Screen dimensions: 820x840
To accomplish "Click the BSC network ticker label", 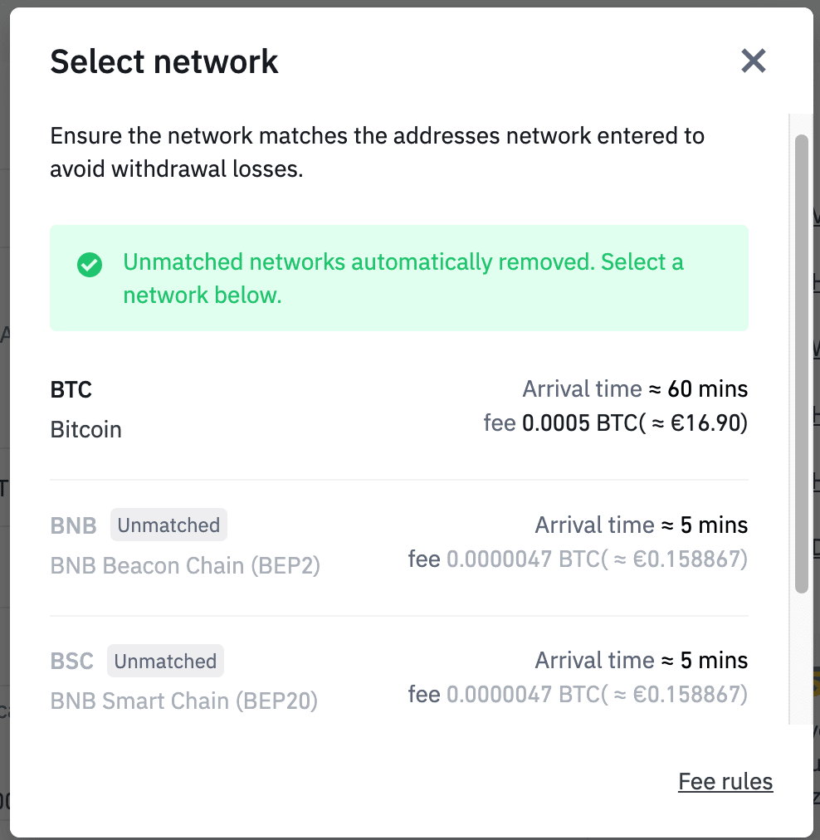I will [x=72, y=662].
